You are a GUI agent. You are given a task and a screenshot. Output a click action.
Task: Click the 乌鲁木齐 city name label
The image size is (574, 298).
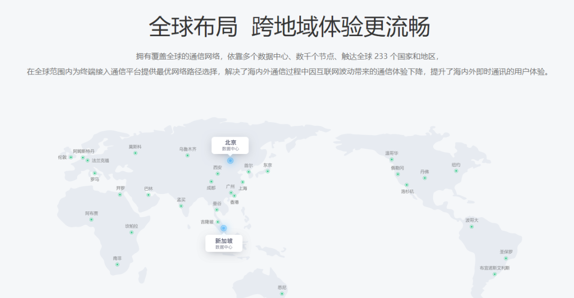[188, 149]
